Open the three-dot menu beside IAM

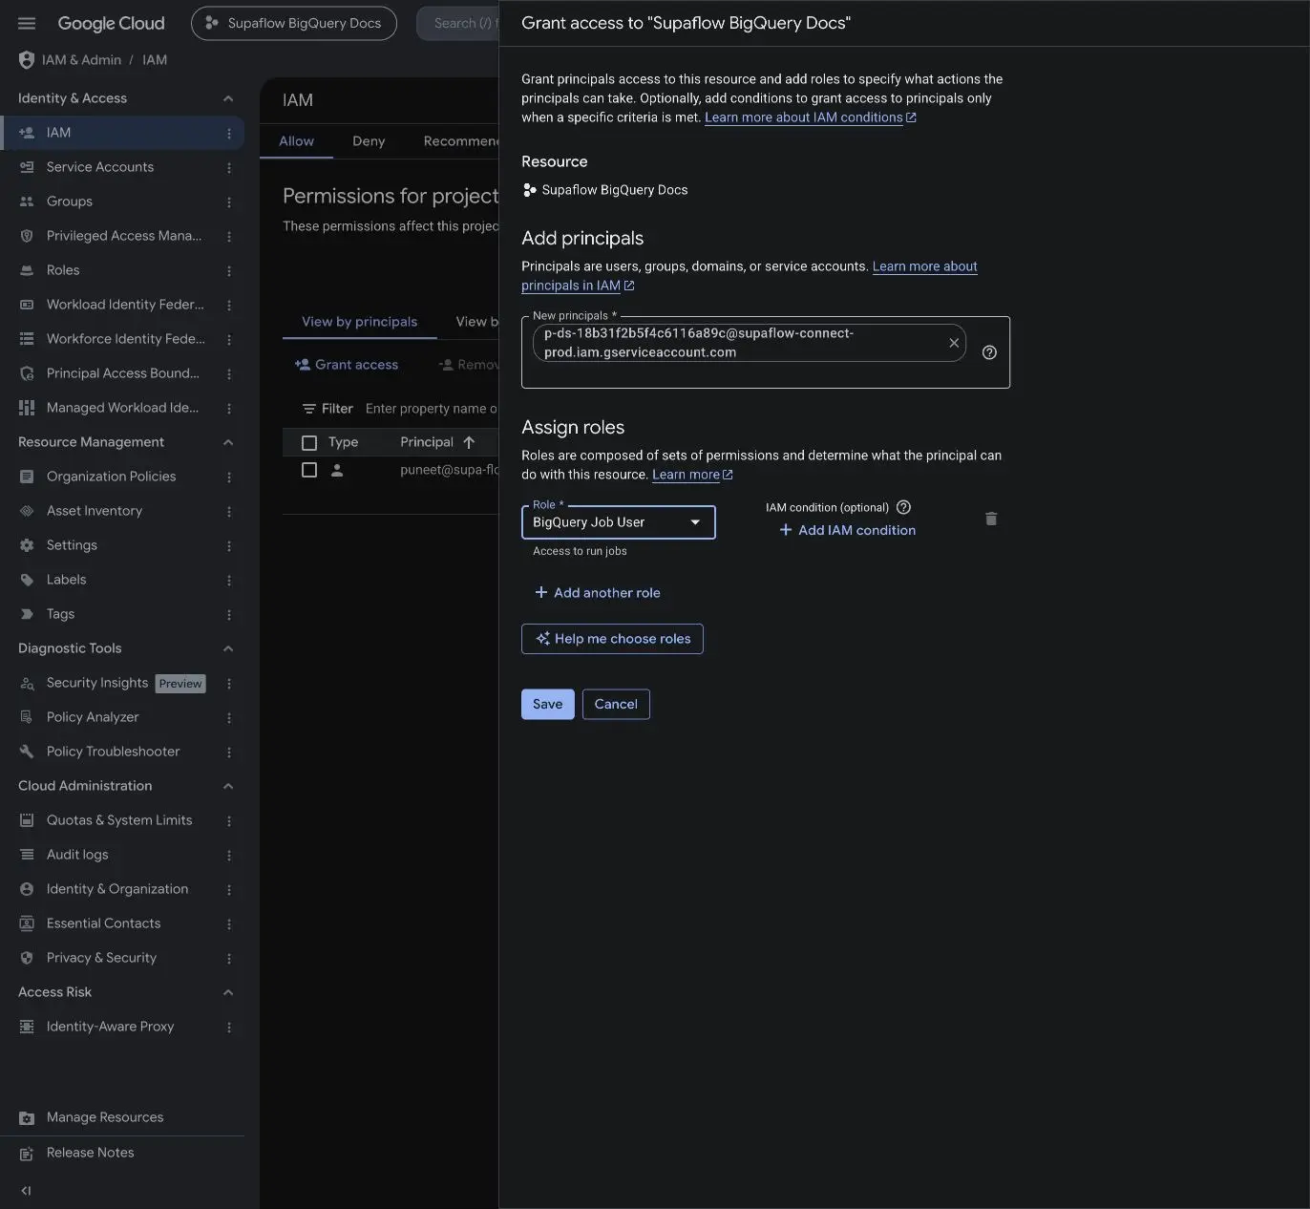pos(229,134)
